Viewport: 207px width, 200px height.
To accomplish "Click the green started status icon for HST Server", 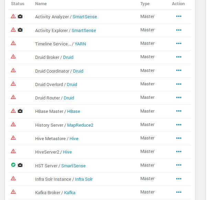I will click(13, 165).
